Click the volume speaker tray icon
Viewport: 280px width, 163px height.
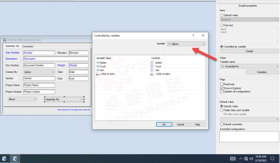click(251, 159)
